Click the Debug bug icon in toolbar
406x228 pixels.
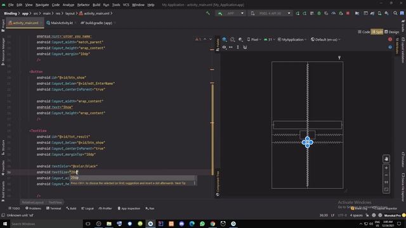tap(319, 13)
